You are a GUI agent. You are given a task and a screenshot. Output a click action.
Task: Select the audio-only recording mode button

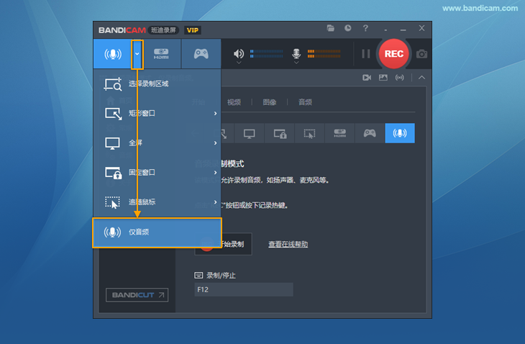tap(112, 54)
